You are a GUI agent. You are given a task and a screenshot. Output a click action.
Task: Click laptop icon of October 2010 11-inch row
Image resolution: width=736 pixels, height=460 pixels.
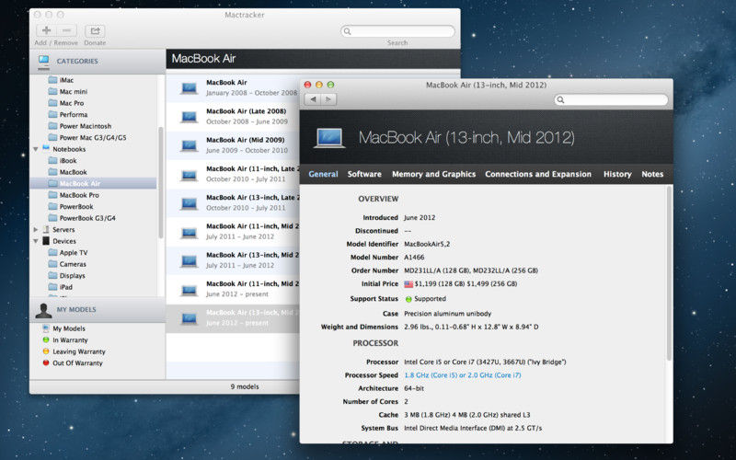[190, 175]
